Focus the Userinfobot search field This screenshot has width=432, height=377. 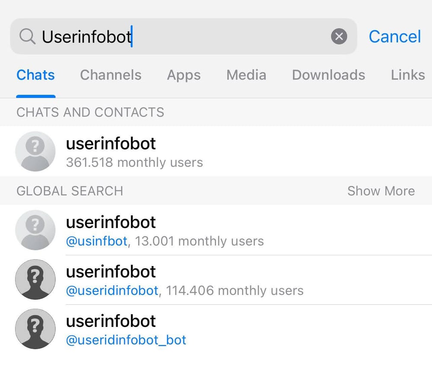click(184, 36)
